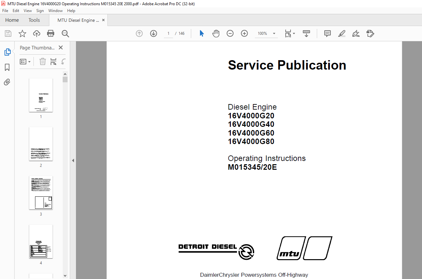The image size is (422, 279).
Task: Go to the previous page arrow
Action: click(x=139, y=33)
